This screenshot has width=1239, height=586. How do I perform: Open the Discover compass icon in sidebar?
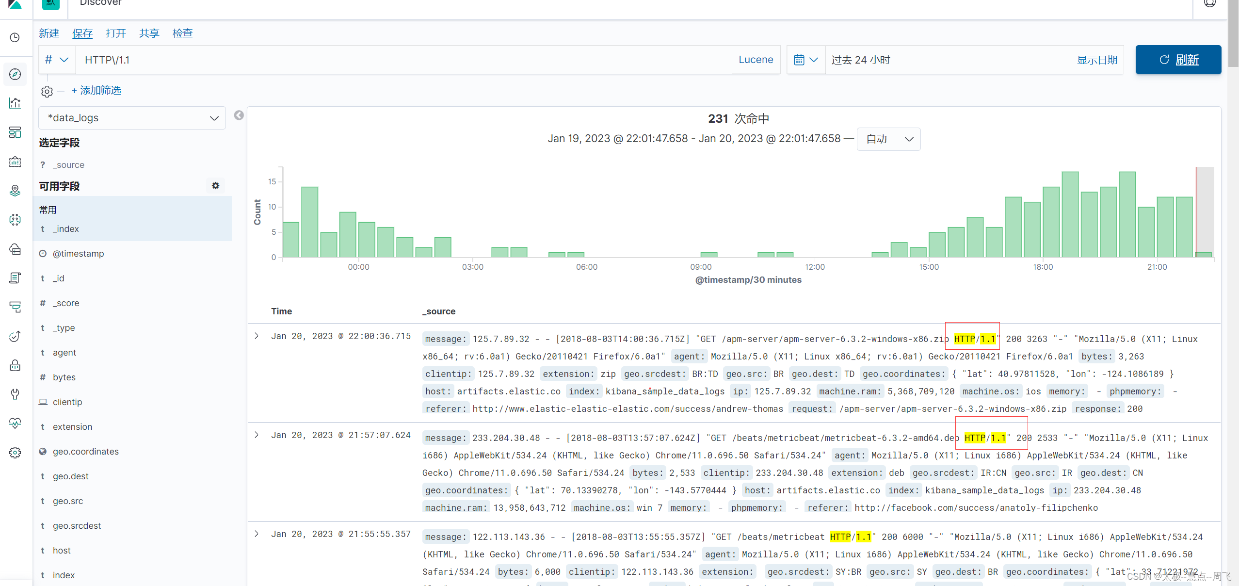[x=15, y=74]
